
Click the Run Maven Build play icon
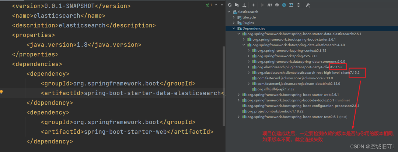tap(262, 5)
